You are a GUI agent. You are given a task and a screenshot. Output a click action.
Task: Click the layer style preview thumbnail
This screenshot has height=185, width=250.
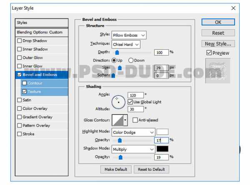(217, 68)
